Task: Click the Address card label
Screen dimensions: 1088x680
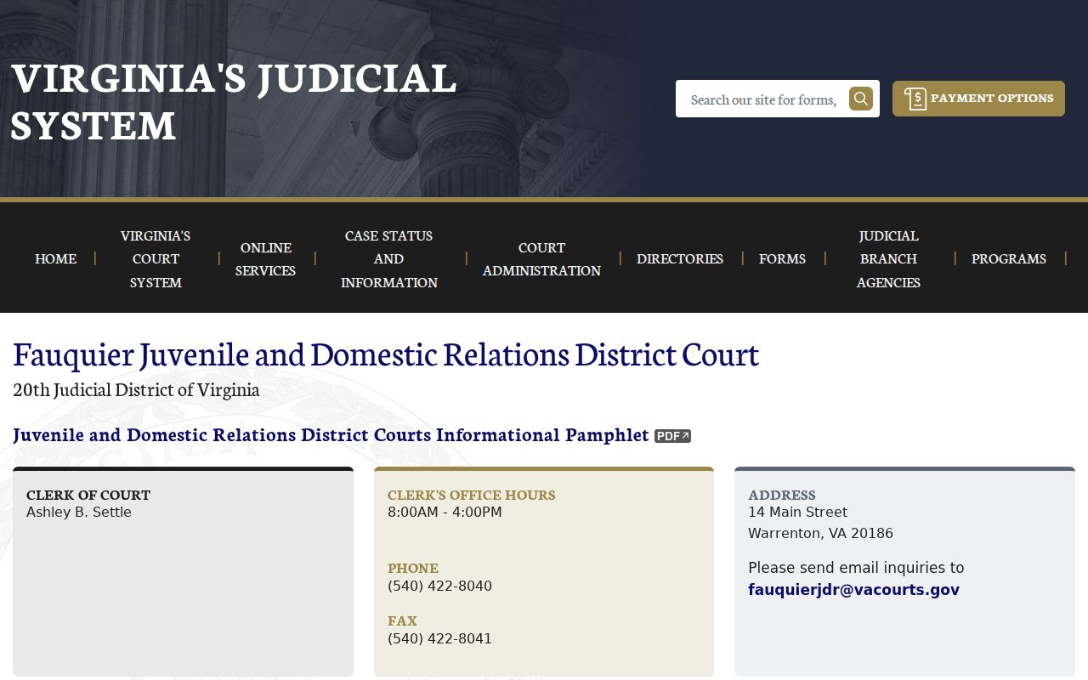Action: pyautogui.click(x=782, y=495)
